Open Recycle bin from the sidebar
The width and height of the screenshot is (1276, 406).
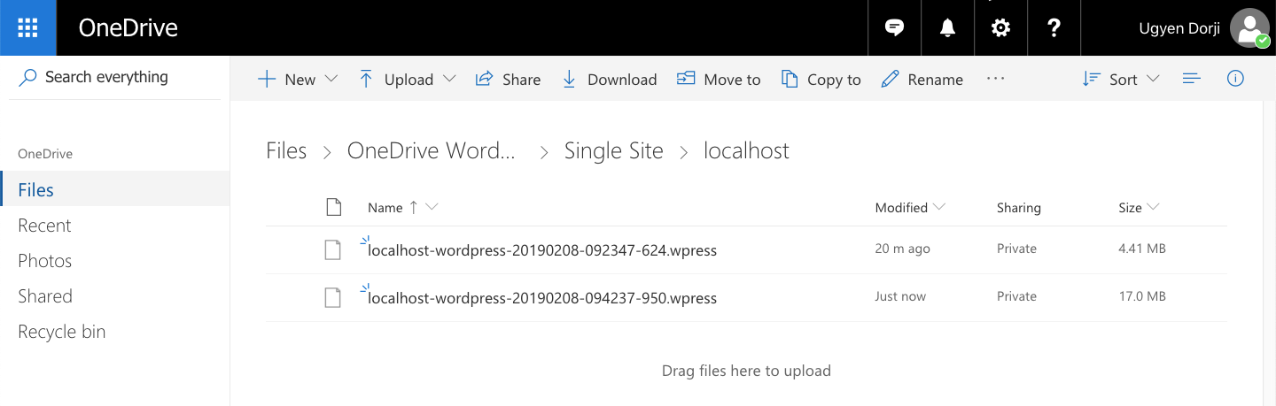(x=61, y=332)
